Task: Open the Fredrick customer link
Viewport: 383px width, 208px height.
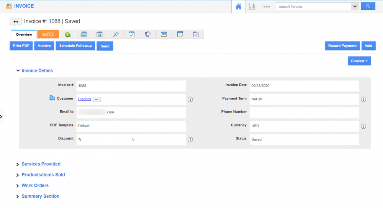Action: (85, 99)
